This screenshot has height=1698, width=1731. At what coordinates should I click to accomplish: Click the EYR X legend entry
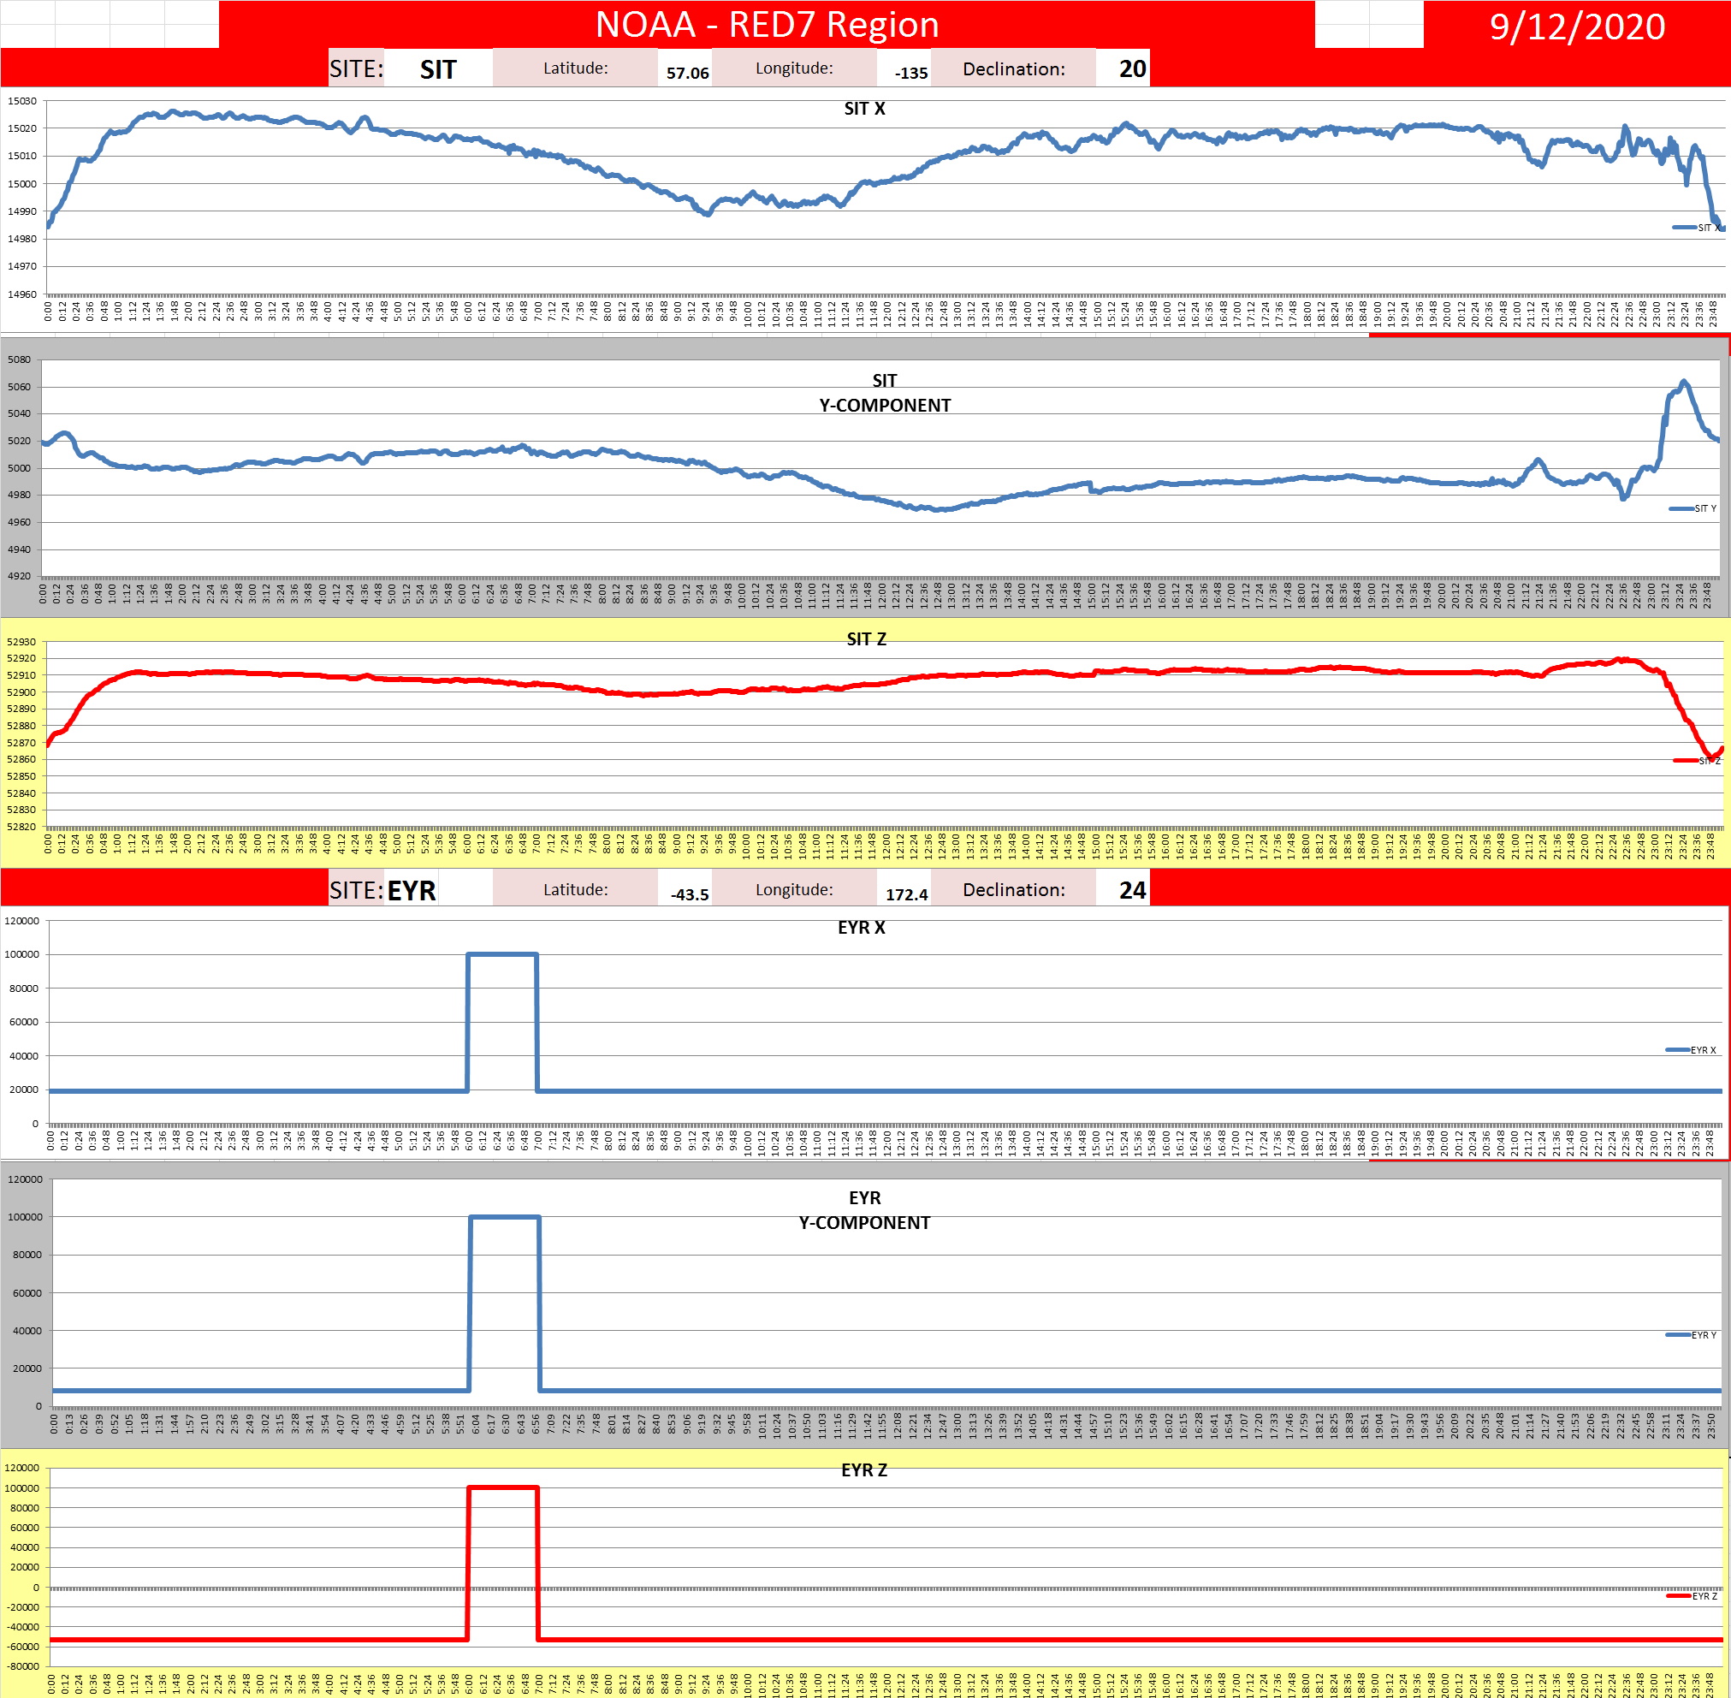pos(1692,1049)
